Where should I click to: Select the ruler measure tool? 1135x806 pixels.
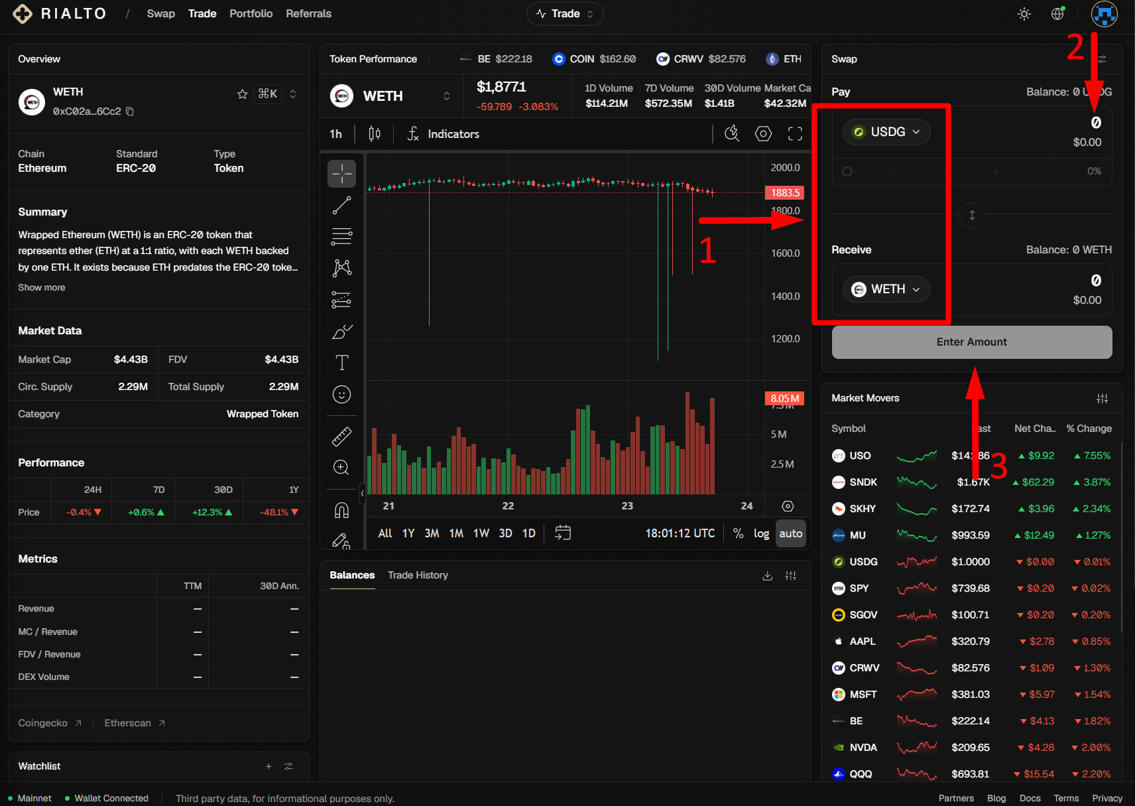[x=341, y=437]
